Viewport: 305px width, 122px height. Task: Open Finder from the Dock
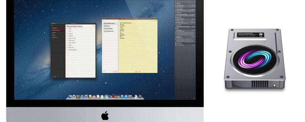click(70, 96)
